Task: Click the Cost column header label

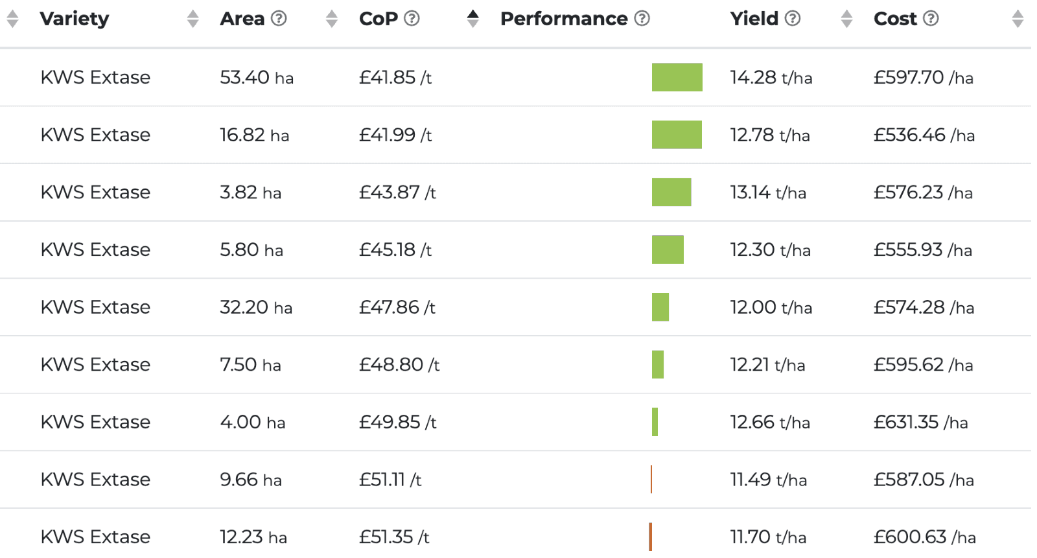Action: [895, 19]
